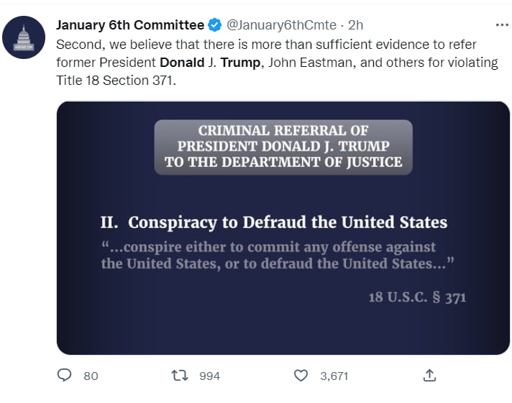Open the three-dot more options menu

[x=502, y=25]
